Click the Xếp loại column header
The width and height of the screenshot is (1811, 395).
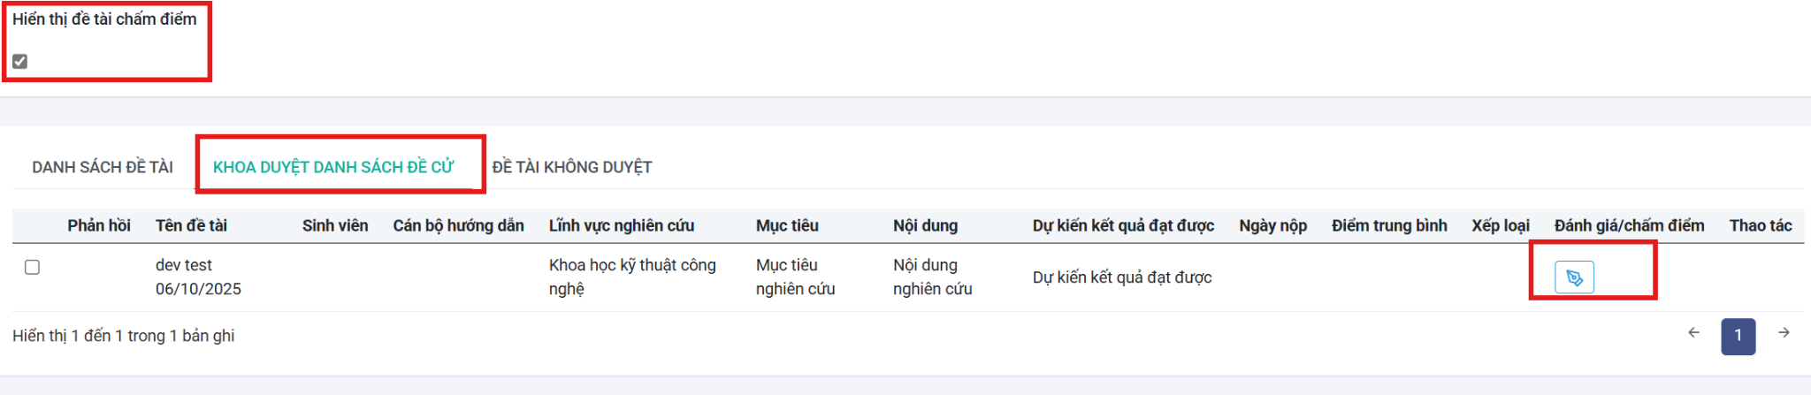1501,225
